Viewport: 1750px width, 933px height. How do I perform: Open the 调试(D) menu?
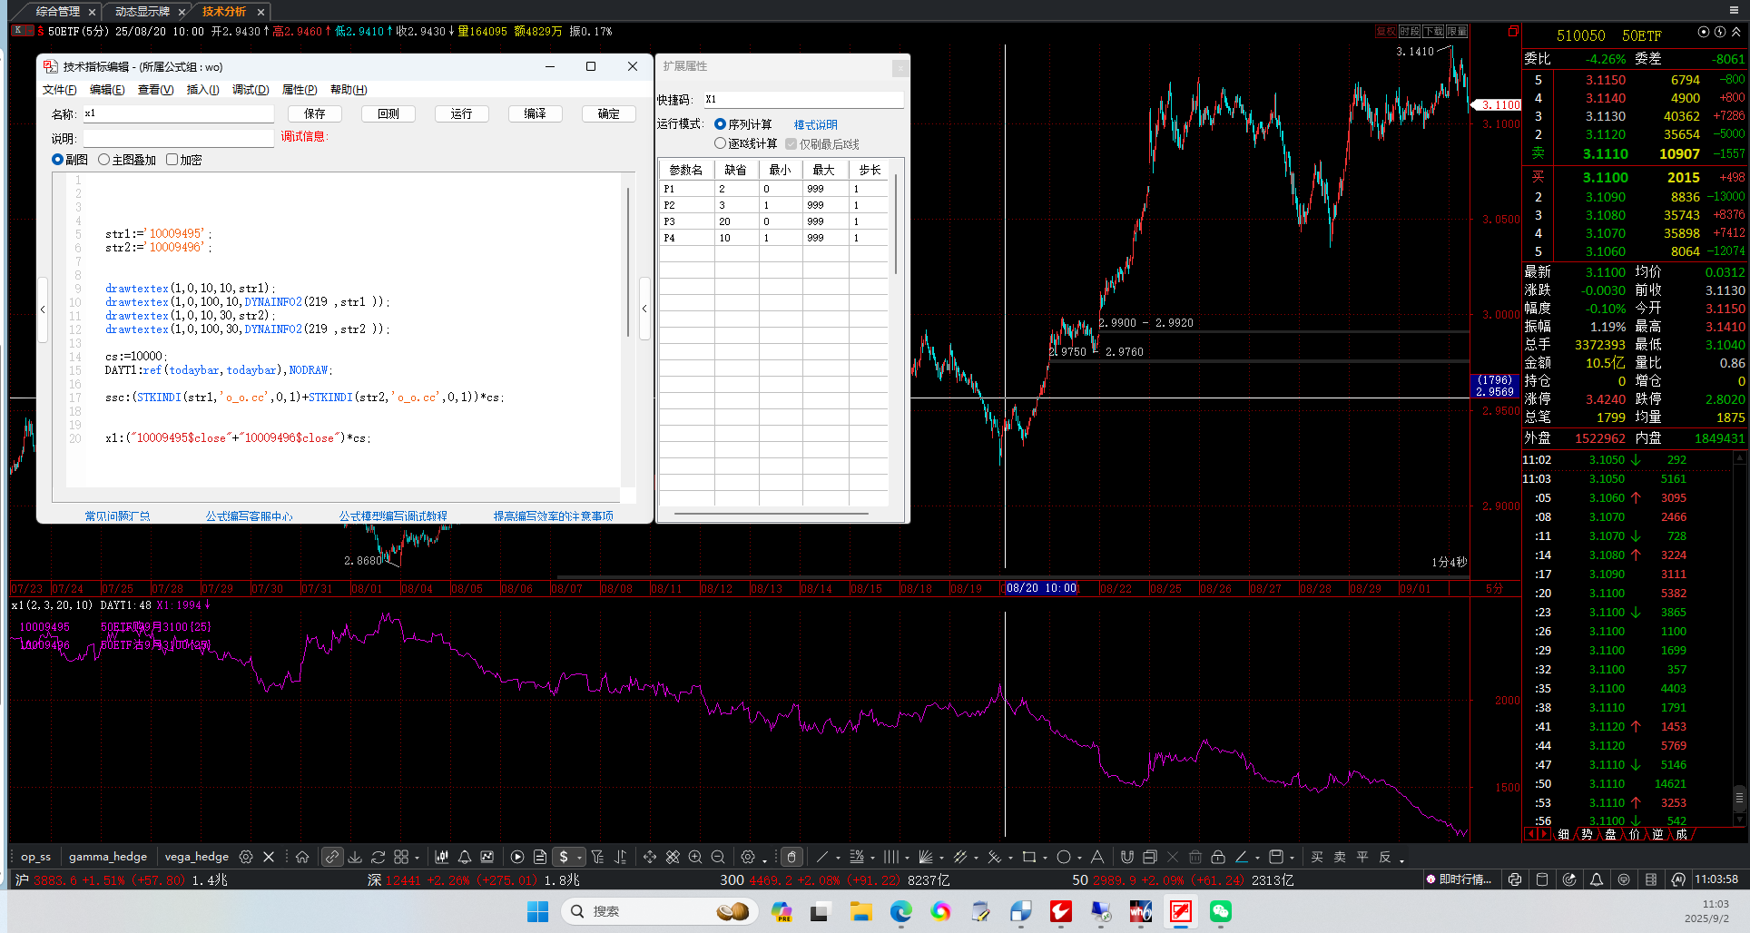click(251, 90)
